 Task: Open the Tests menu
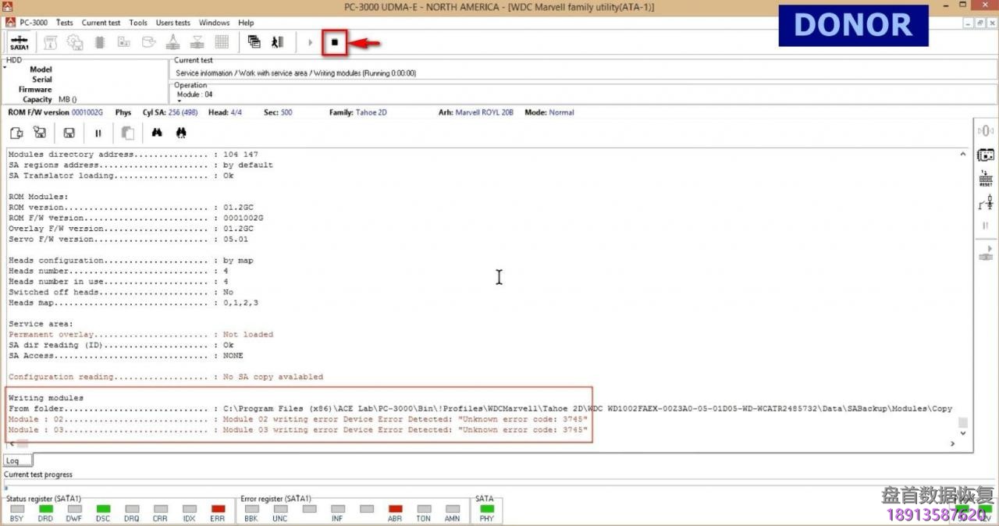(64, 23)
